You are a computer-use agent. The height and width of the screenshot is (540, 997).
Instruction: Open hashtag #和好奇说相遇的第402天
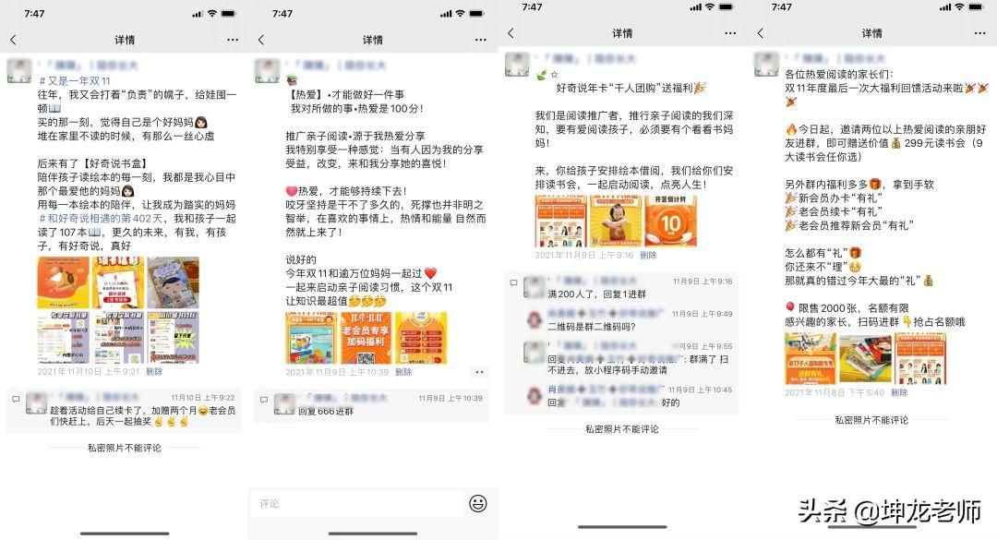[x=102, y=218]
